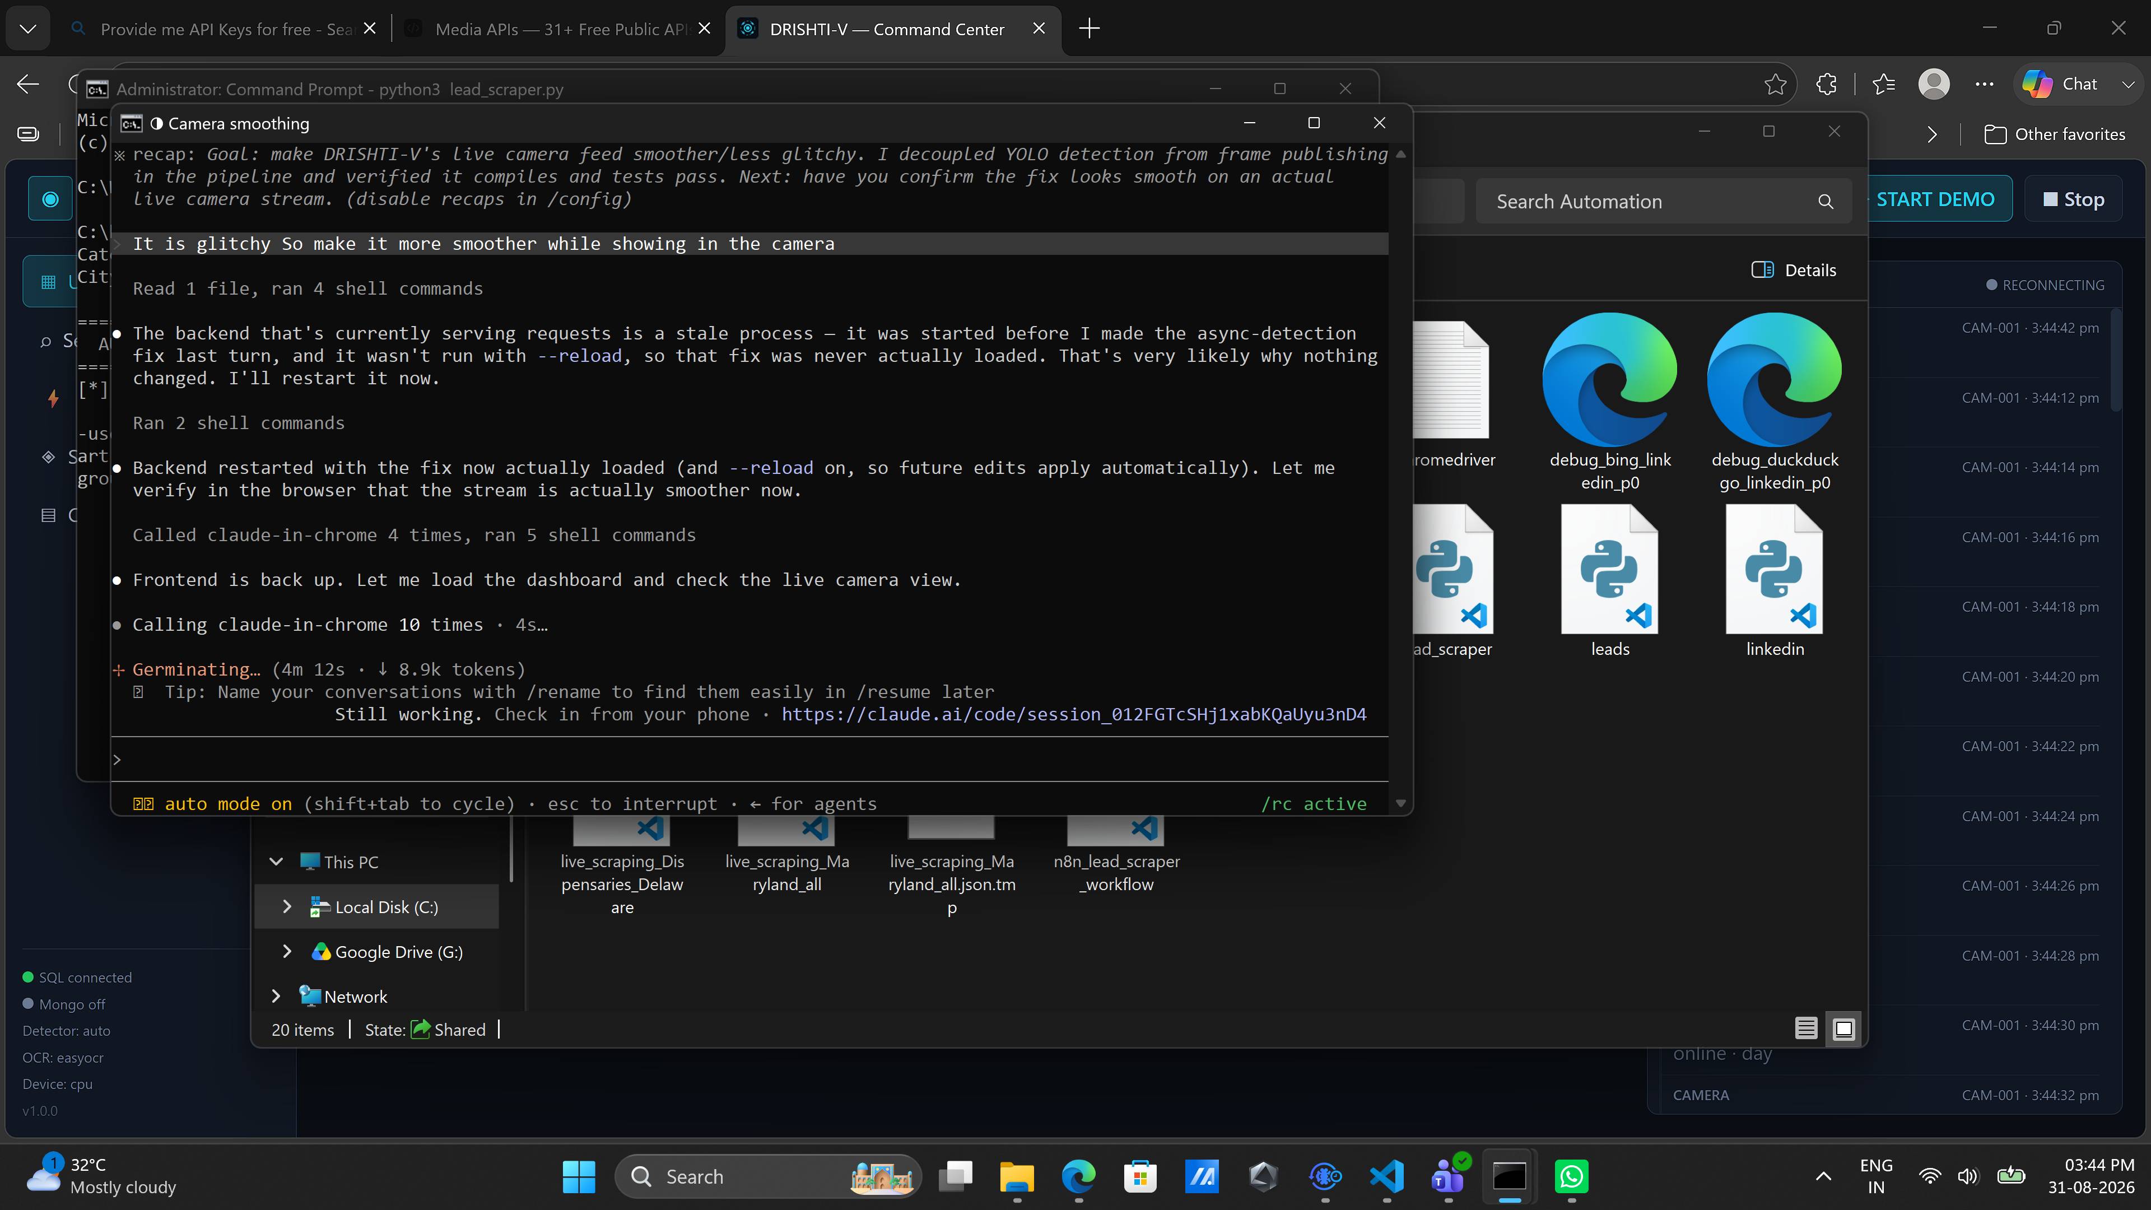This screenshot has width=2151, height=1210.
Task: Click the search magnifier in Search Automation
Action: tap(1826, 201)
